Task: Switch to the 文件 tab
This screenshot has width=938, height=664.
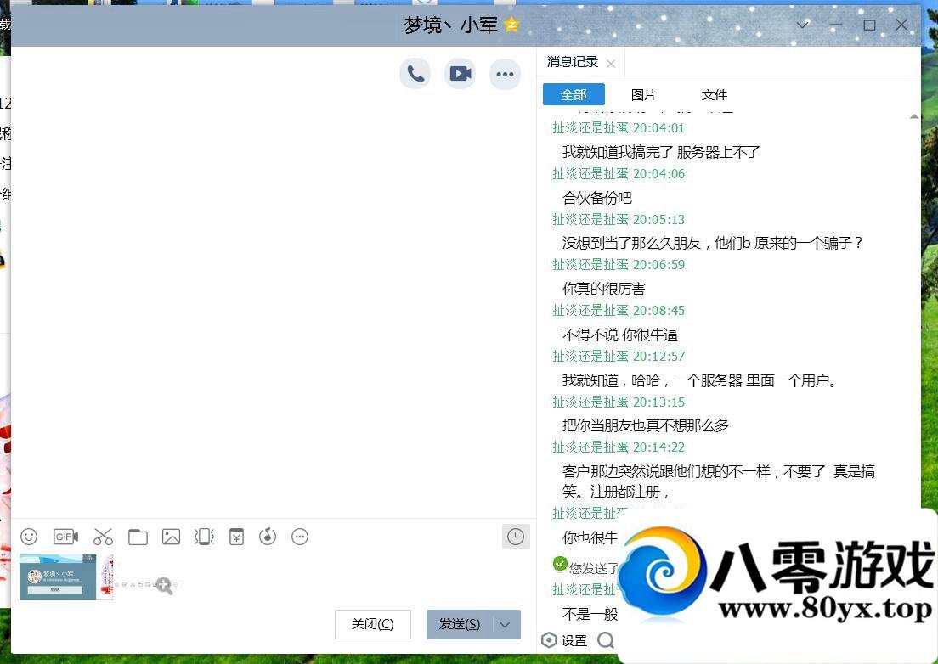Action: (x=715, y=94)
